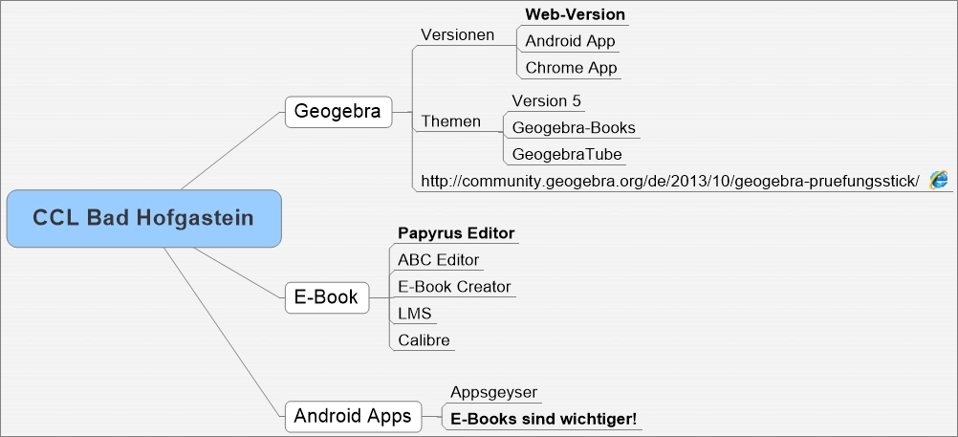Select the Geogebra topic node
This screenshot has height=437, width=958.
337,112
